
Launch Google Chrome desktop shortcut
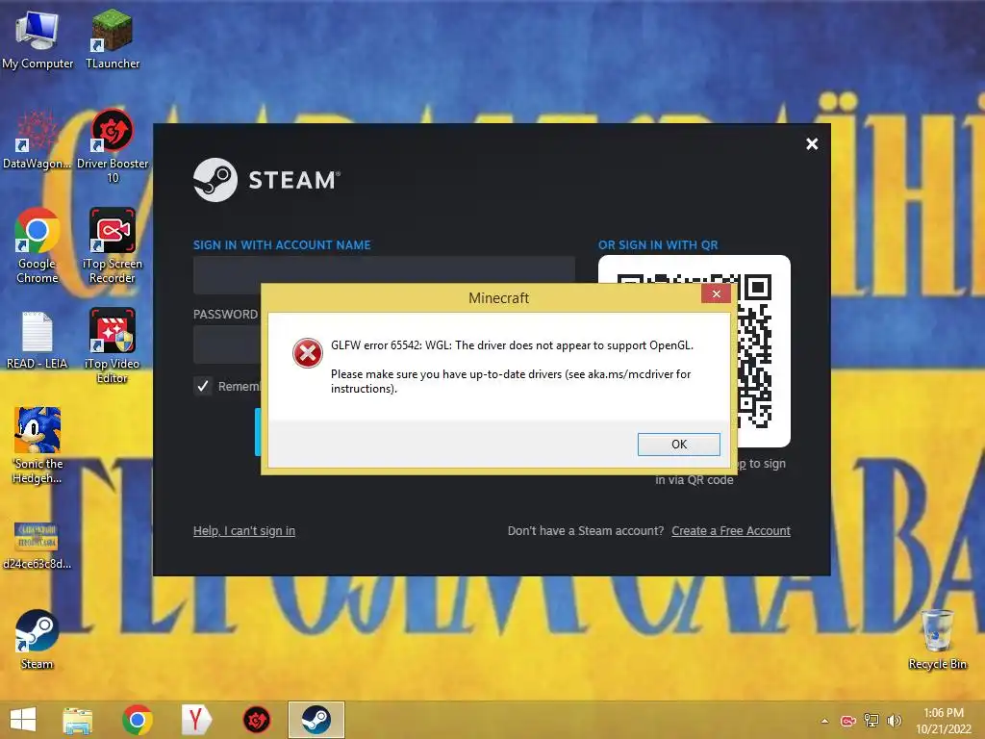tap(38, 245)
